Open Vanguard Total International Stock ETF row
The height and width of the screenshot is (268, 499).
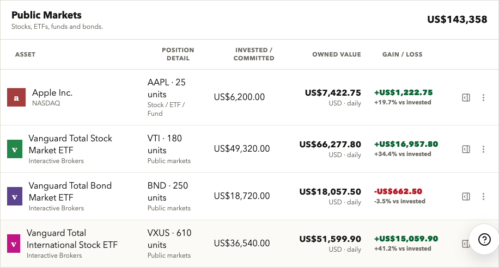point(249,244)
